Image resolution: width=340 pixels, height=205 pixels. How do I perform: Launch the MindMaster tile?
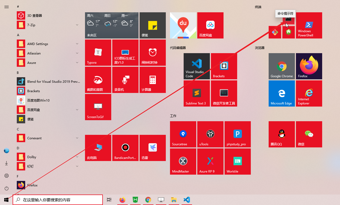pos(183,162)
